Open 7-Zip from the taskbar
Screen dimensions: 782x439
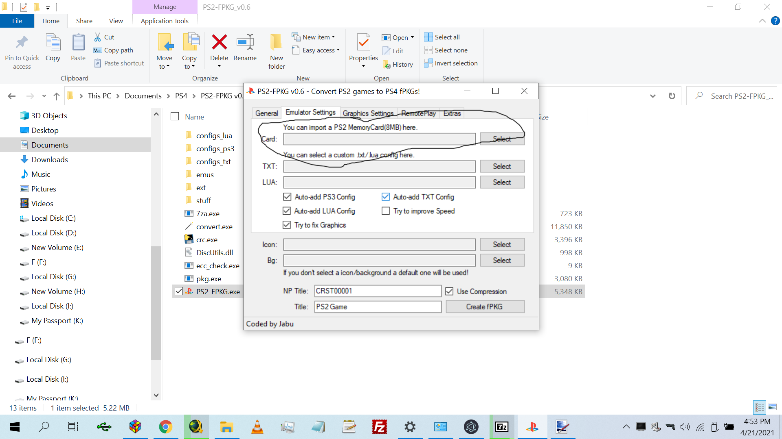502,427
